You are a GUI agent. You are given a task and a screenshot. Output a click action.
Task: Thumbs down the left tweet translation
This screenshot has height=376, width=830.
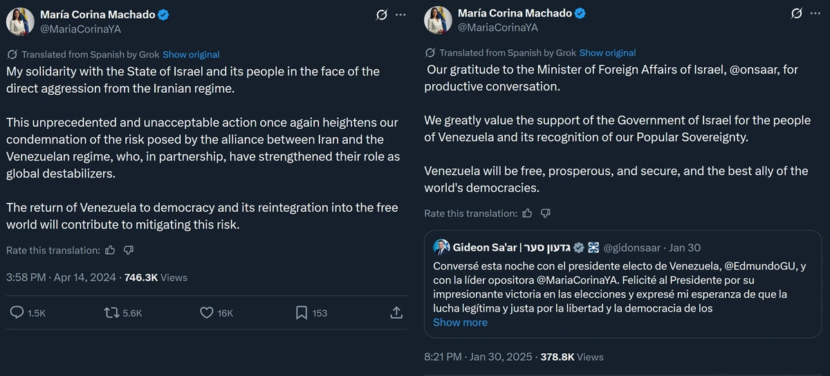pyautogui.click(x=128, y=250)
